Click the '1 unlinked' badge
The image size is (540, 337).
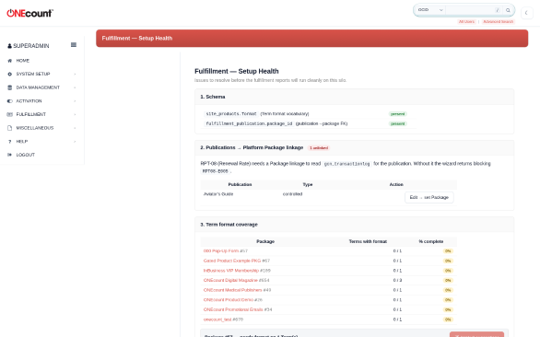point(319,148)
